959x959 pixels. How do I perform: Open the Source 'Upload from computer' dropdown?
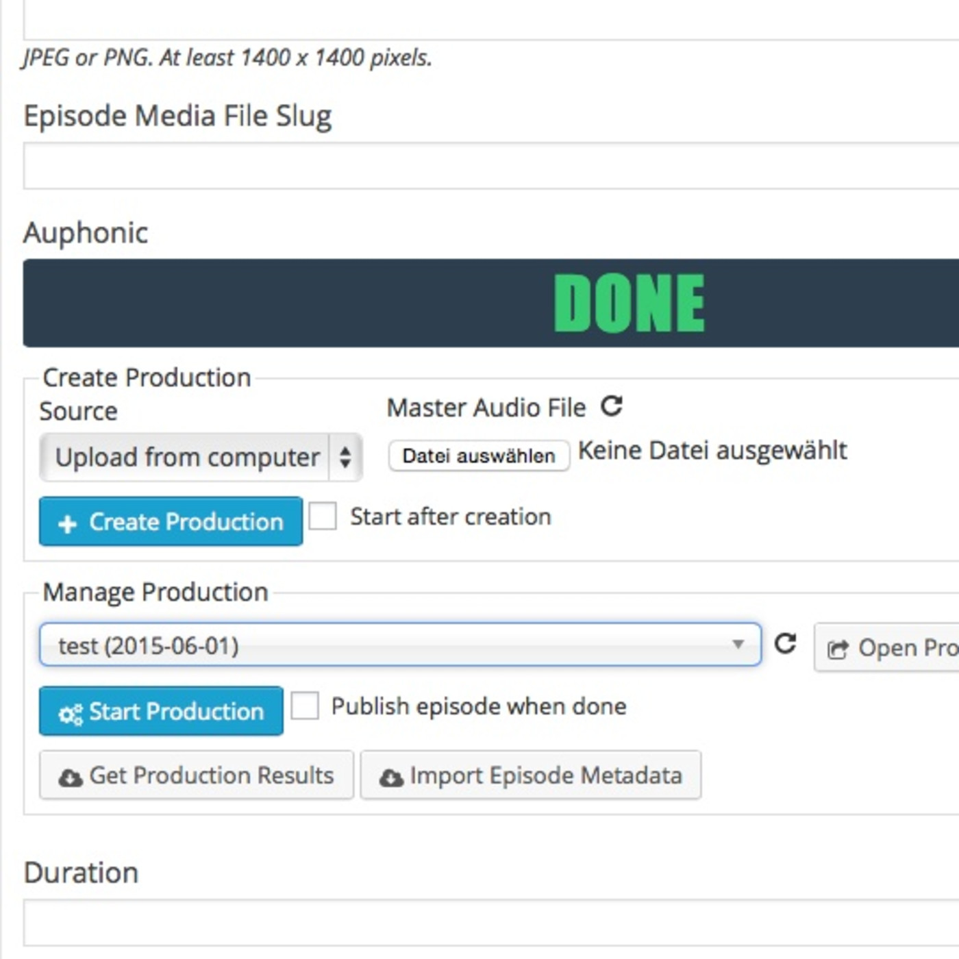tap(200, 457)
